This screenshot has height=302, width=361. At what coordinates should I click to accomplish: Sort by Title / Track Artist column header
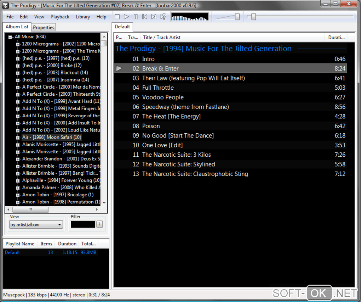point(233,37)
